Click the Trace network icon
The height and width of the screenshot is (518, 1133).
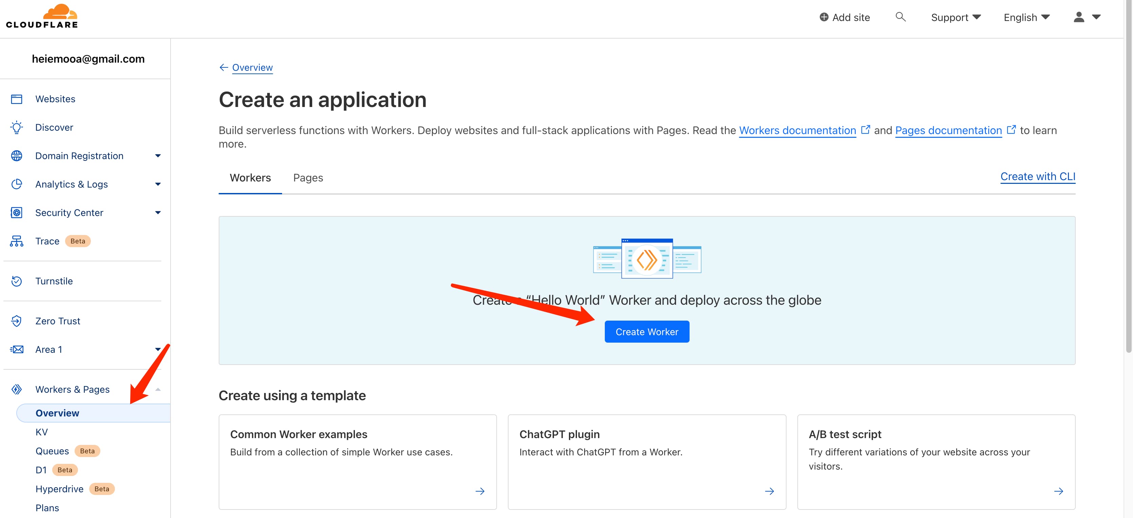point(17,241)
